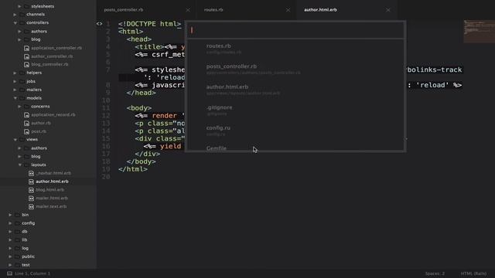Close the posts_controller.rb tab

click(x=188, y=10)
